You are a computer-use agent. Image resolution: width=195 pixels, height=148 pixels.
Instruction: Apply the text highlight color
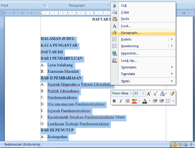coord(134,101)
